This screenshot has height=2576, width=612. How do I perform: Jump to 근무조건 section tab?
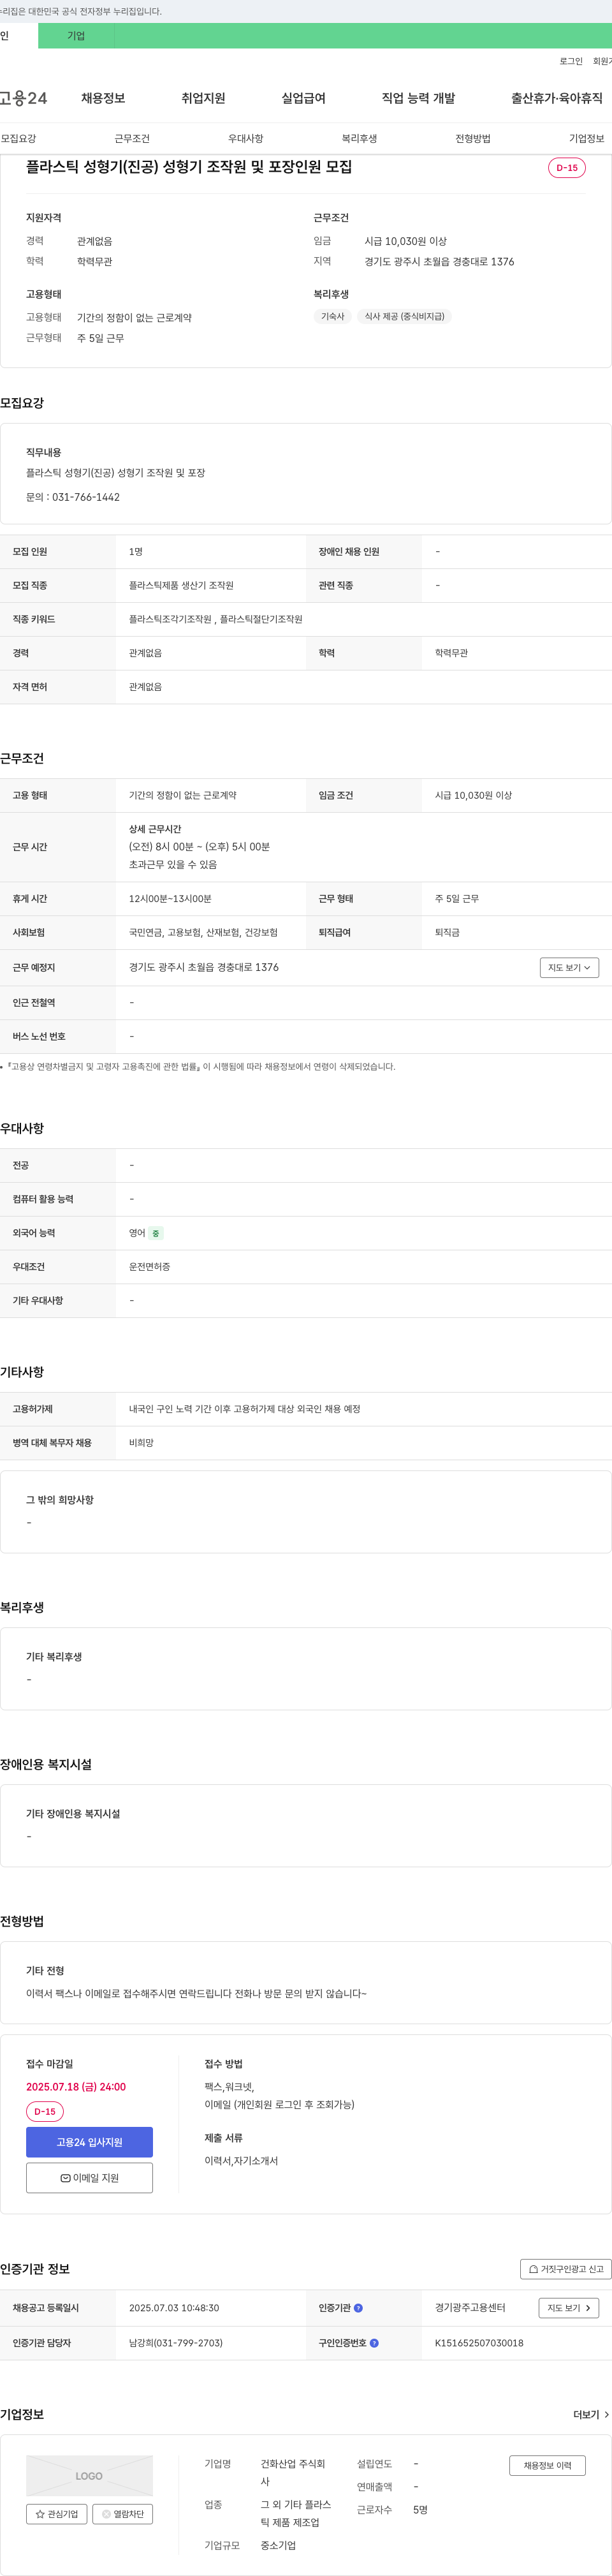[132, 139]
